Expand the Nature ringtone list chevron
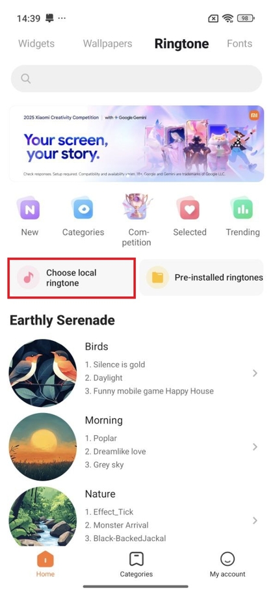Image resolution: width=273 pixels, height=592 pixels. click(255, 520)
